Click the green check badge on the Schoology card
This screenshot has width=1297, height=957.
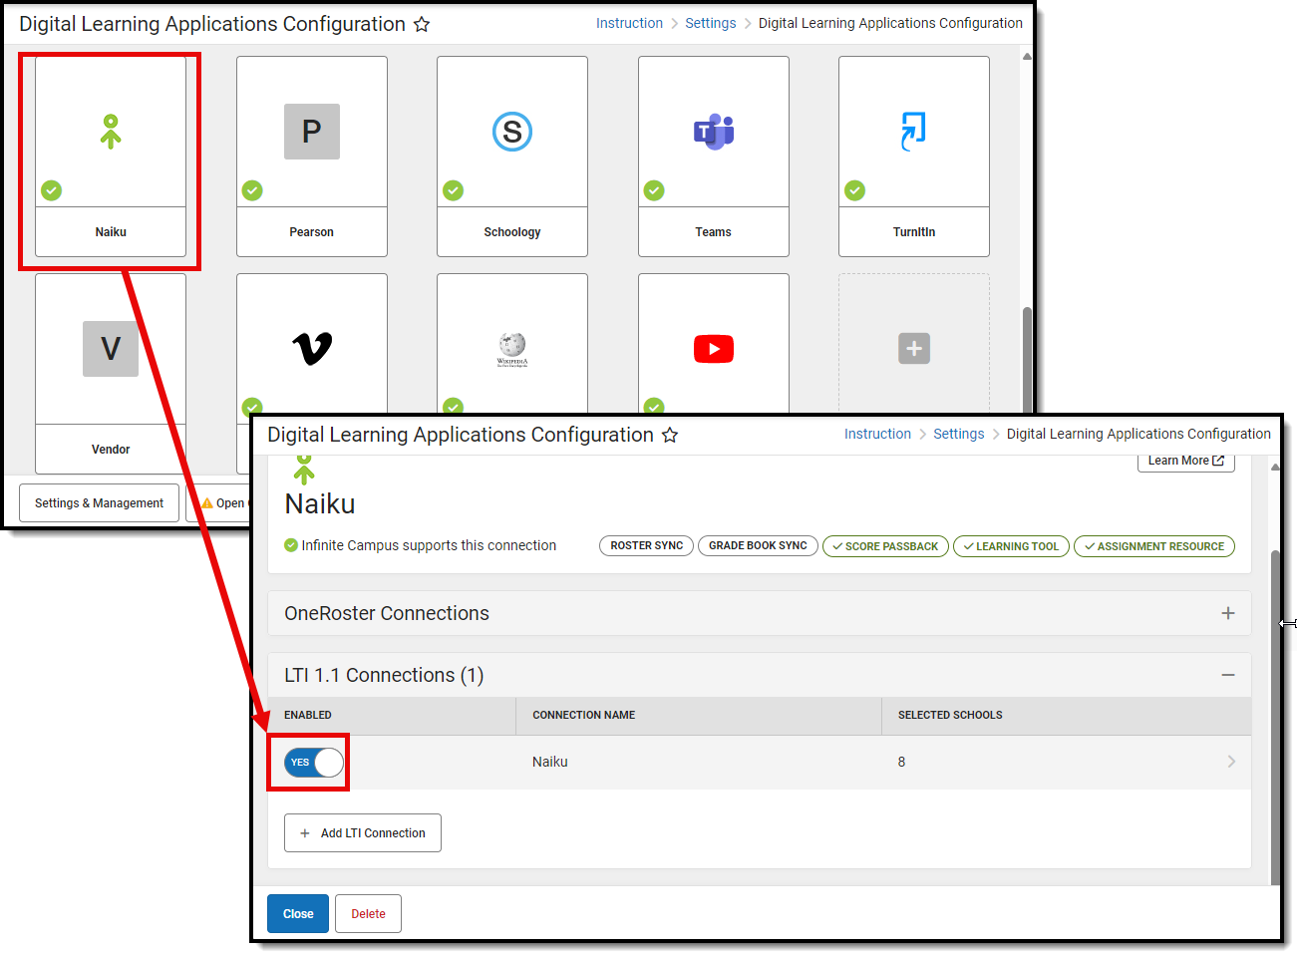click(x=454, y=190)
